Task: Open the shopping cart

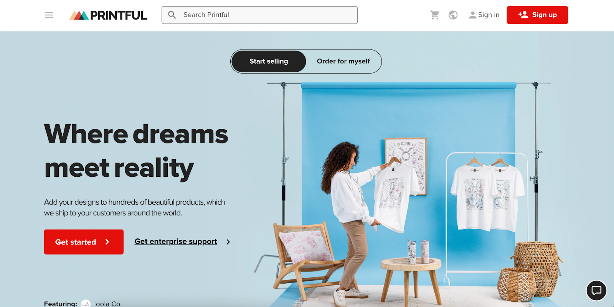Action: [434, 15]
